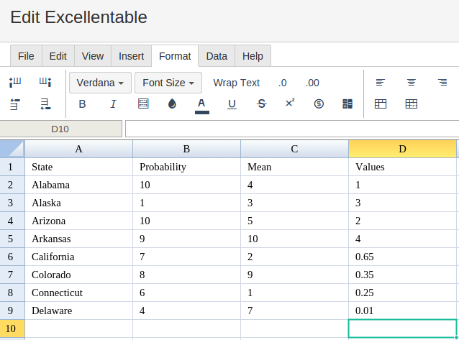Toggle italic text style
The image size is (459, 340).
(x=113, y=104)
